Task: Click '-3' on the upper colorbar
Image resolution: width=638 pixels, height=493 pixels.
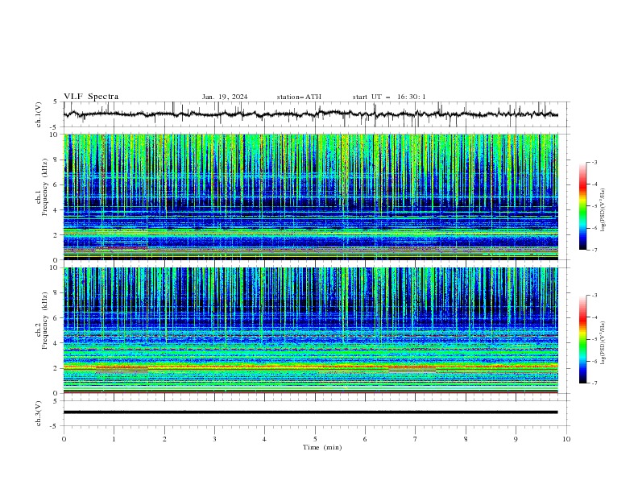Action: pyautogui.click(x=594, y=162)
